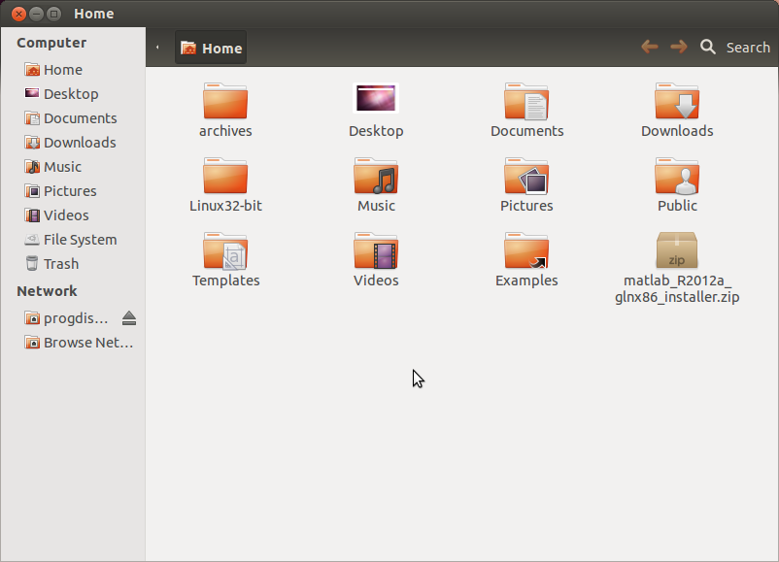Viewport: 779px width, 562px height.
Task: Go to Desktop in the sidebar
Action: click(x=73, y=94)
